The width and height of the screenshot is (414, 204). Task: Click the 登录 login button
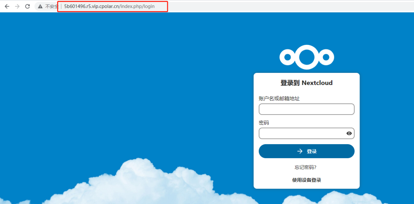[307, 151]
